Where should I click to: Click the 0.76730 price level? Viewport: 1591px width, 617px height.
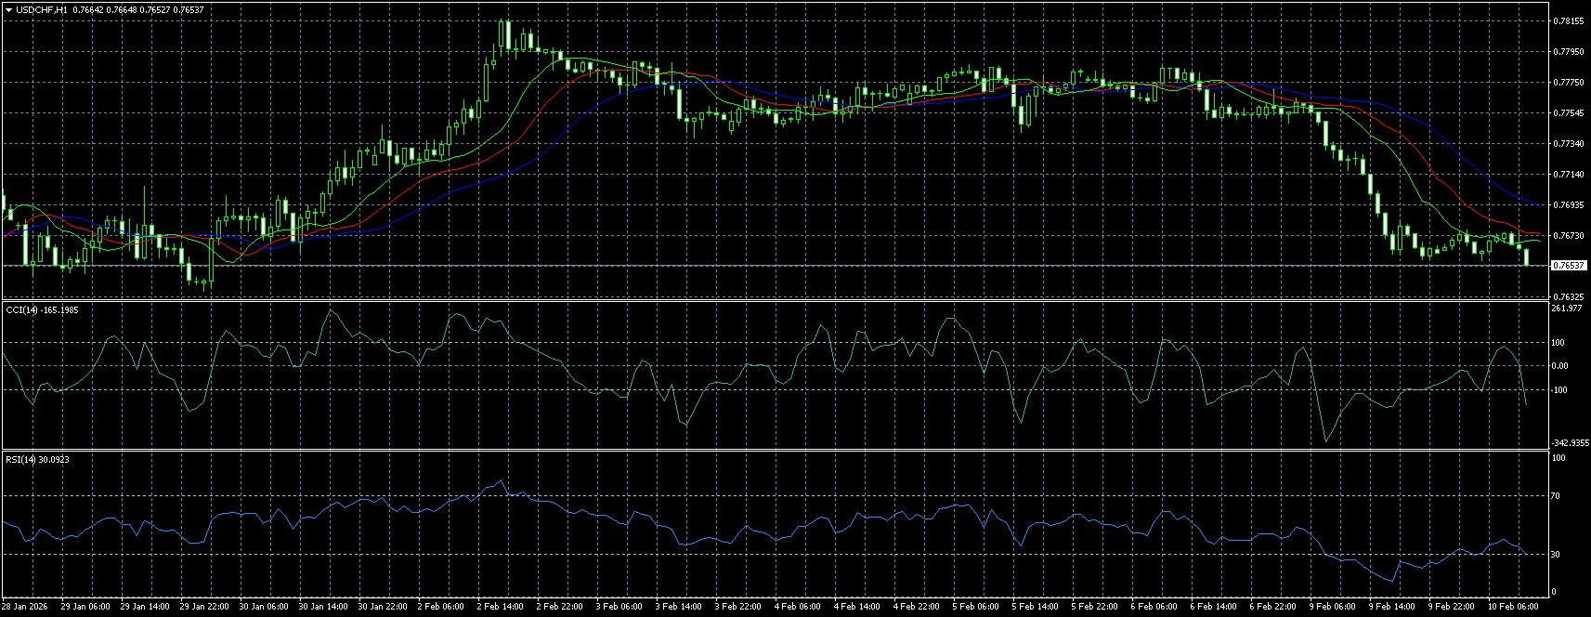[x=1568, y=235]
